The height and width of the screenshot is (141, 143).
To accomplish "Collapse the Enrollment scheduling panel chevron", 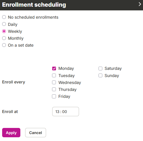I will [x=140, y=4].
